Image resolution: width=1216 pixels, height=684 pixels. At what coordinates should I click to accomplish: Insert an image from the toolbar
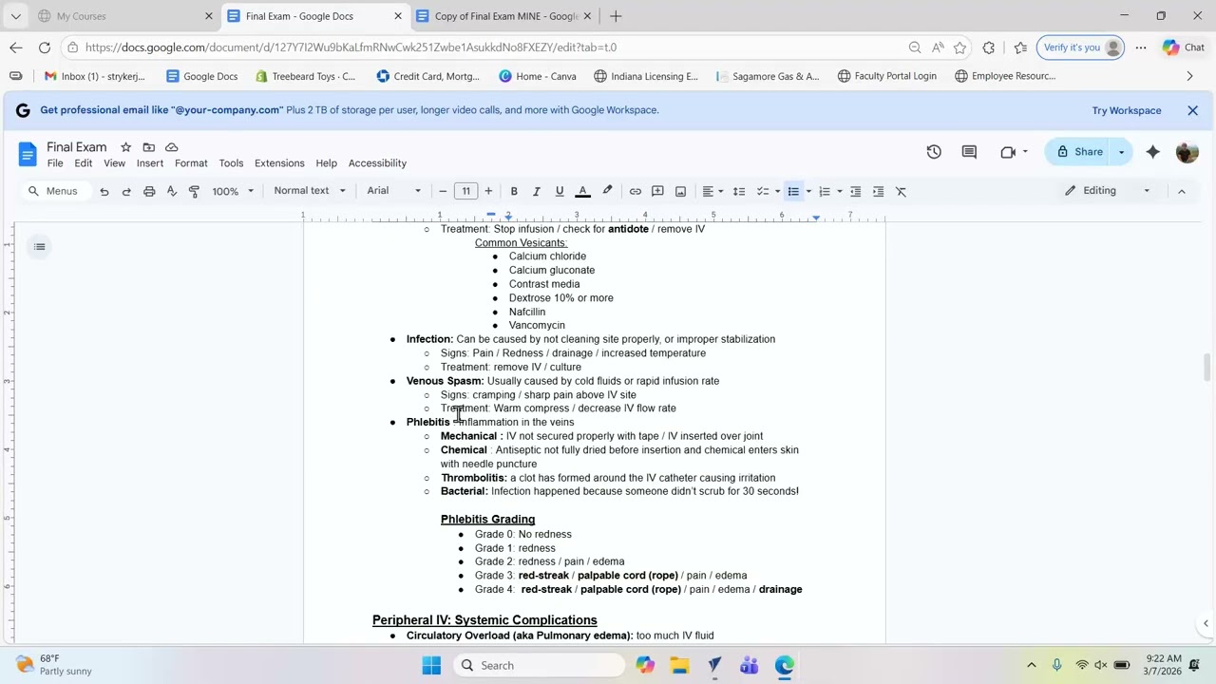click(x=680, y=191)
